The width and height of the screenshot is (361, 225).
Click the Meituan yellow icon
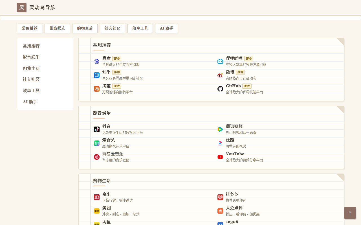pos(97,211)
